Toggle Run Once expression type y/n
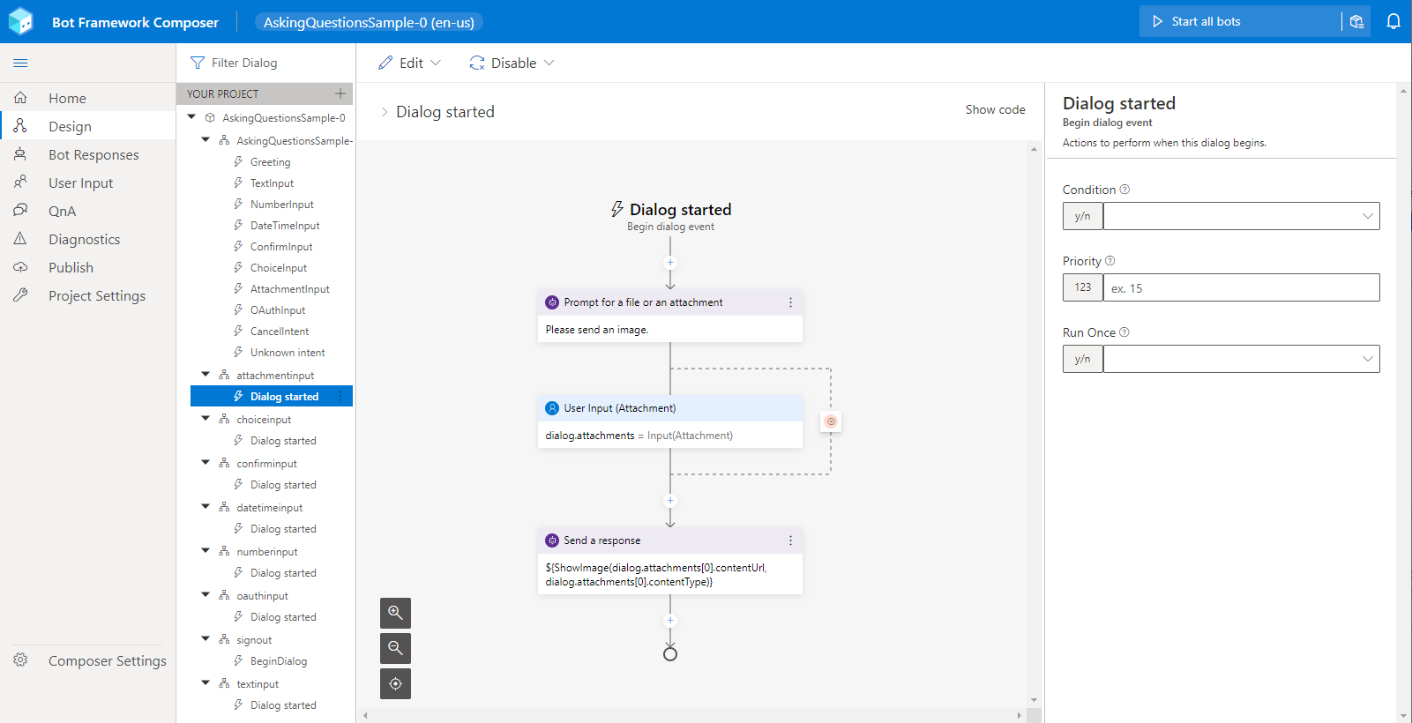The height and width of the screenshot is (723, 1412). pyautogui.click(x=1083, y=359)
